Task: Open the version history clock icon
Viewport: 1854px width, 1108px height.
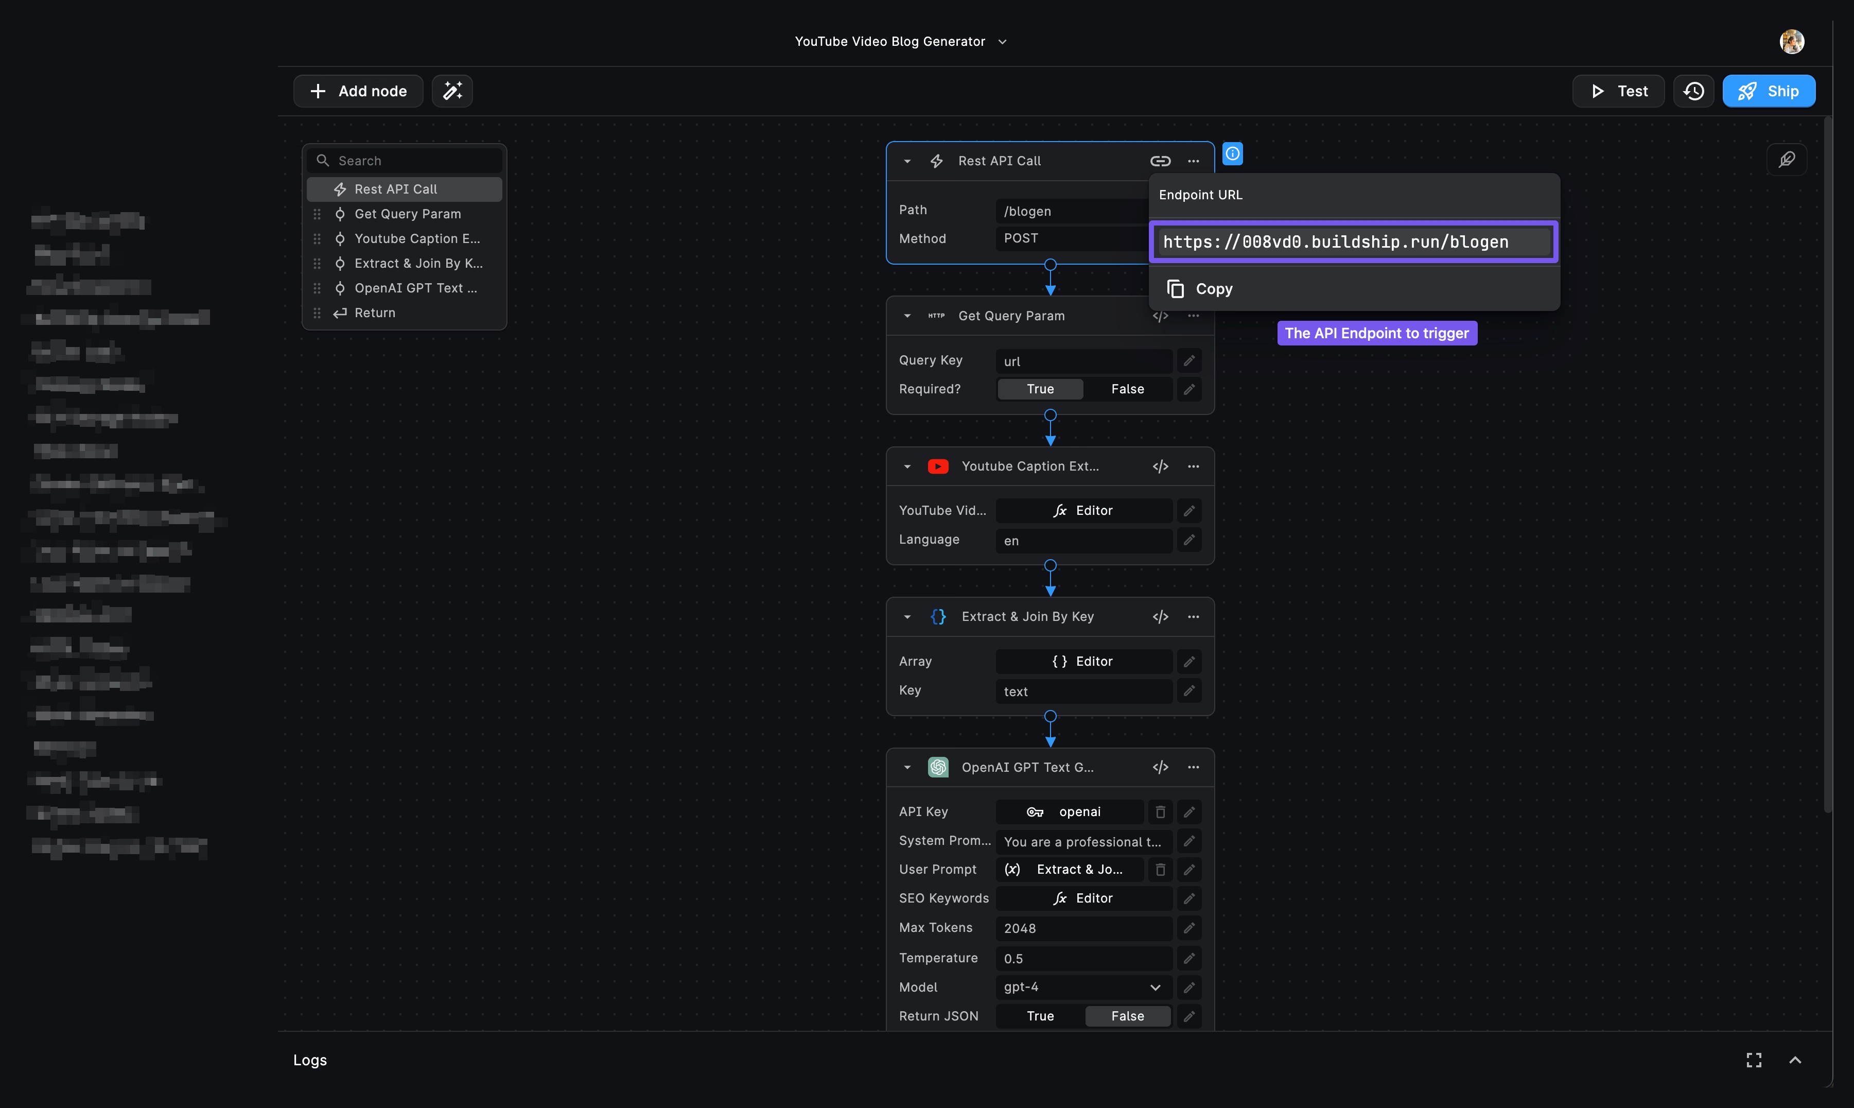Action: point(1693,91)
